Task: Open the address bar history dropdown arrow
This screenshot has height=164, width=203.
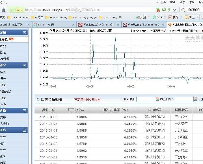Action: (x=175, y=10)
